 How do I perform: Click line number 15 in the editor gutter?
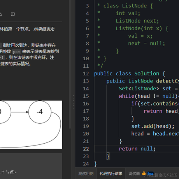tap(86, 96)
